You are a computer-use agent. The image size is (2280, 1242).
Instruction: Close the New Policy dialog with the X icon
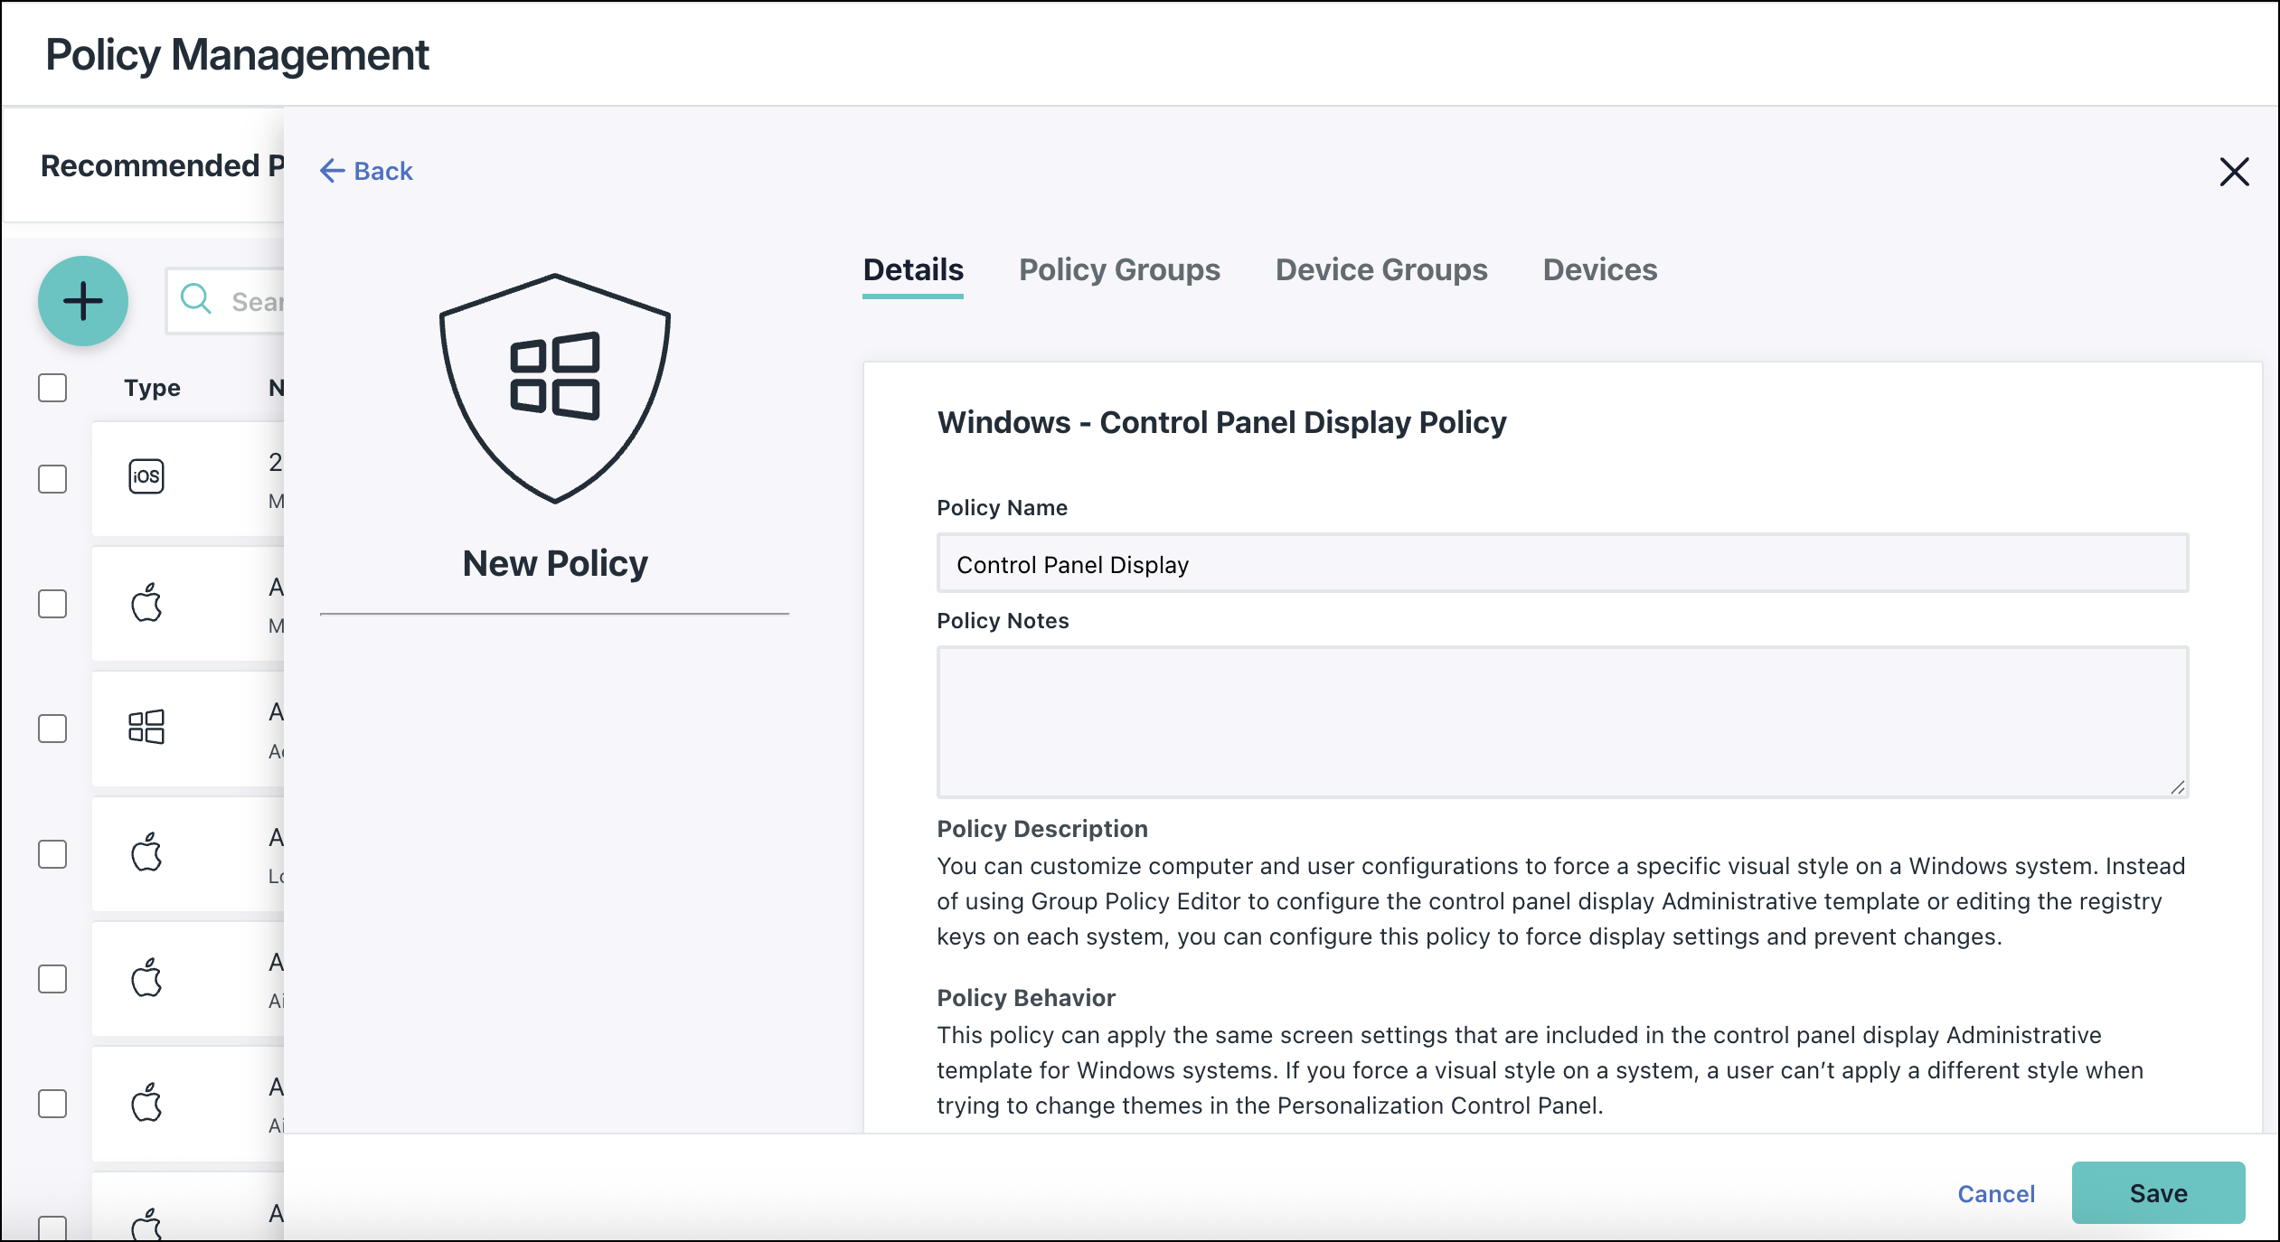click(2235, 172)
